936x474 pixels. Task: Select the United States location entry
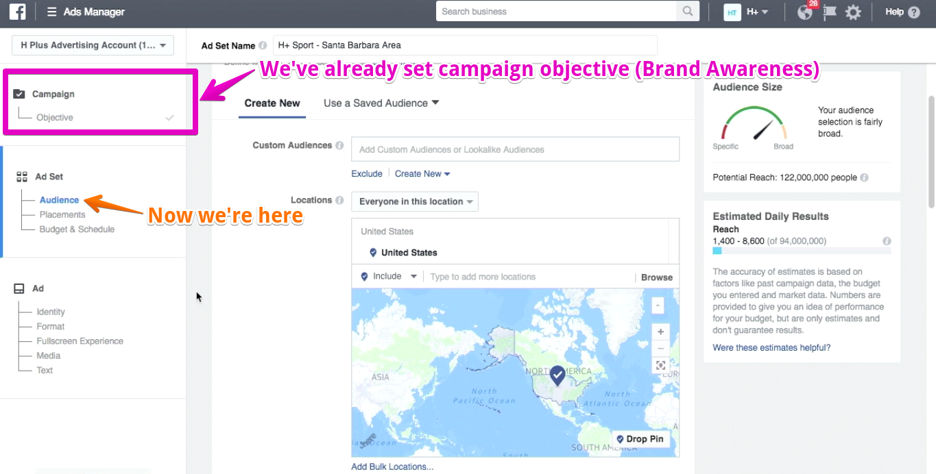tap(409, 253)
